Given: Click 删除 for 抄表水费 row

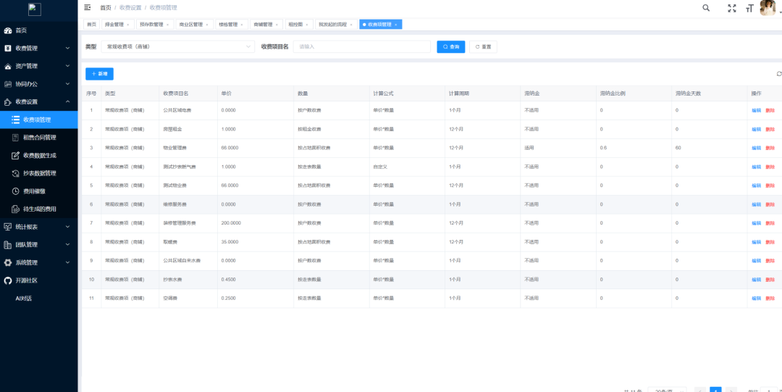Looking at the screenshot, I should [770, 280].
